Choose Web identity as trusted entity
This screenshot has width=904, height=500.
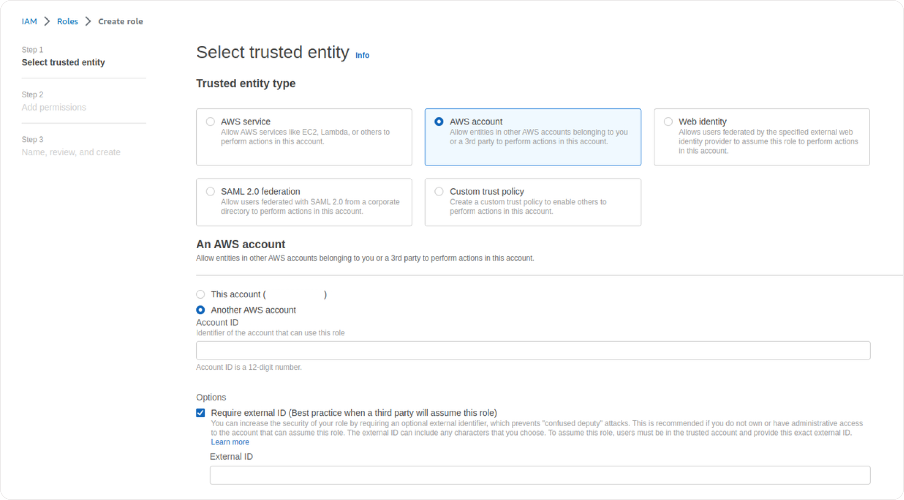coord(668,121)
